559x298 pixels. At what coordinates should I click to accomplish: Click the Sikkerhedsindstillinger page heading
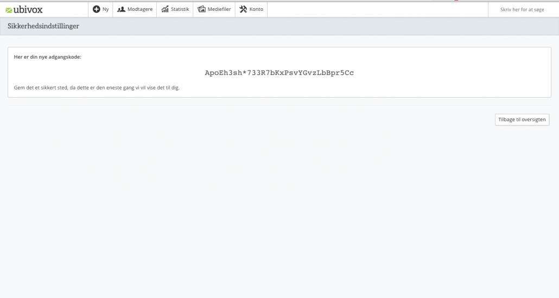43,27
